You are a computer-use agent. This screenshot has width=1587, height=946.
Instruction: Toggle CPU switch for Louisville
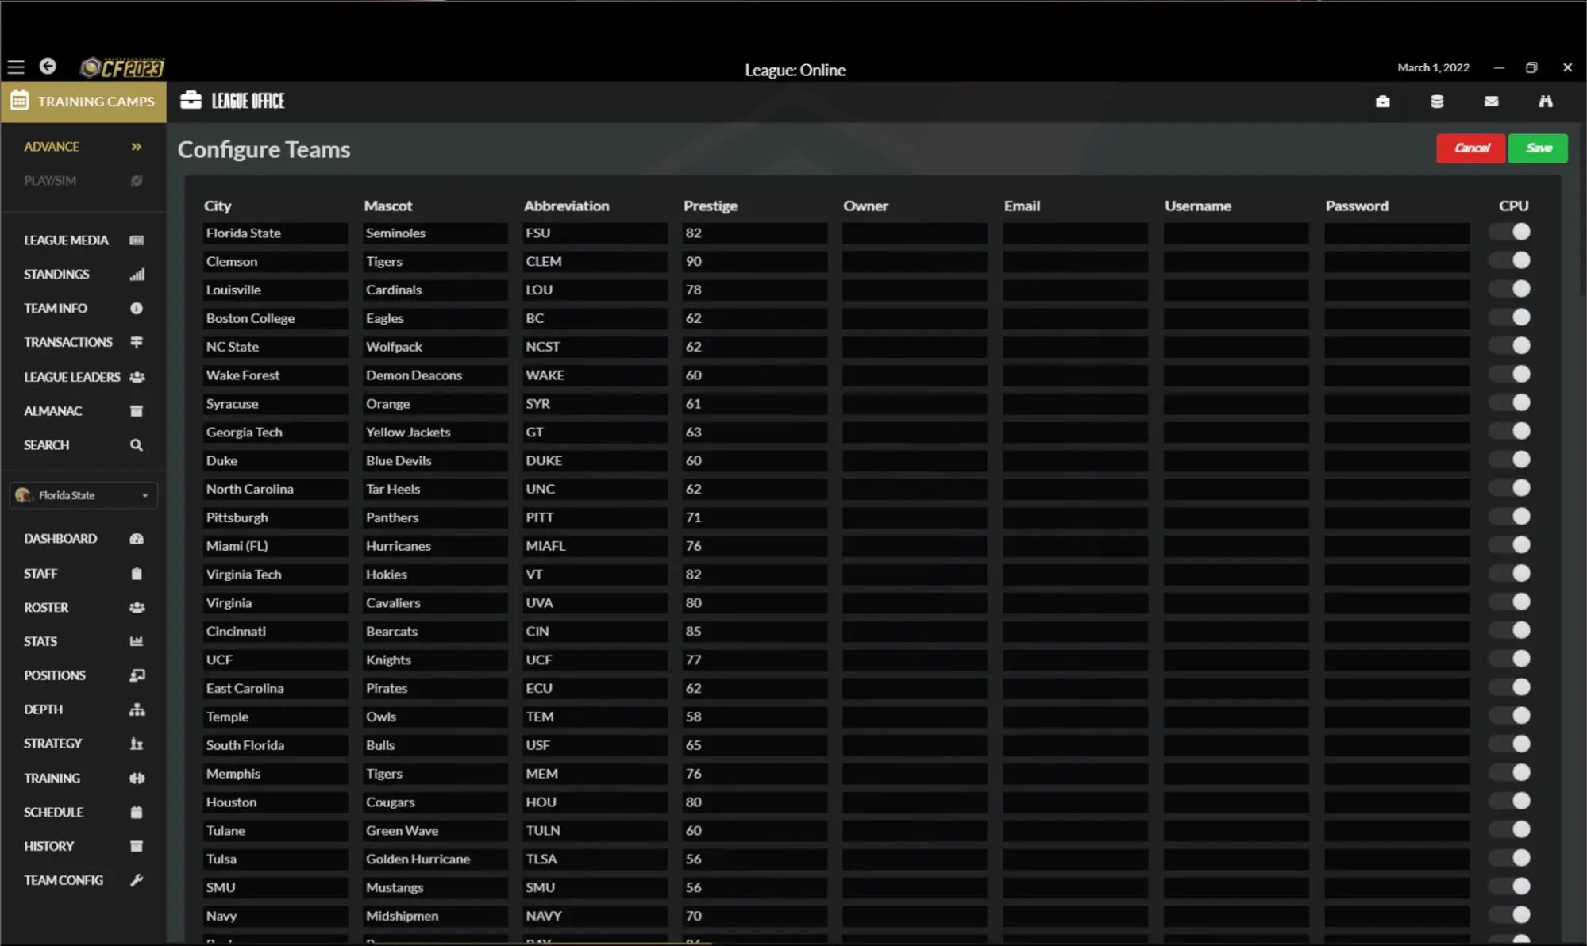coord(1509,289)
